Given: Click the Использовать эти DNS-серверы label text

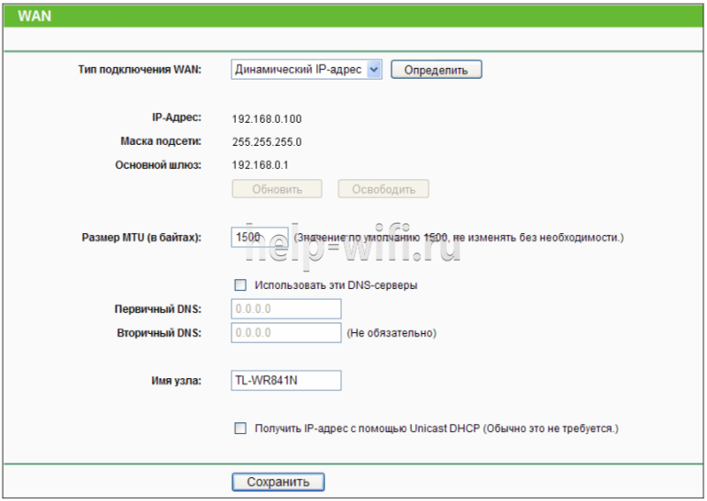Looking at the screenshot, I should tap(336, 285).
